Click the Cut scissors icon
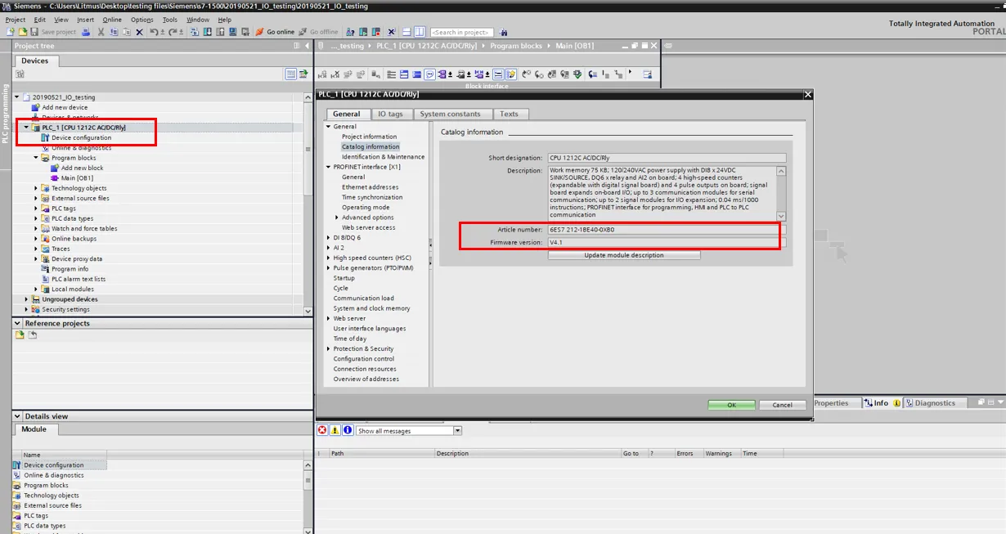Image resolution: width=1006 pixels, height=534 pixels. (x=101, y=32)
